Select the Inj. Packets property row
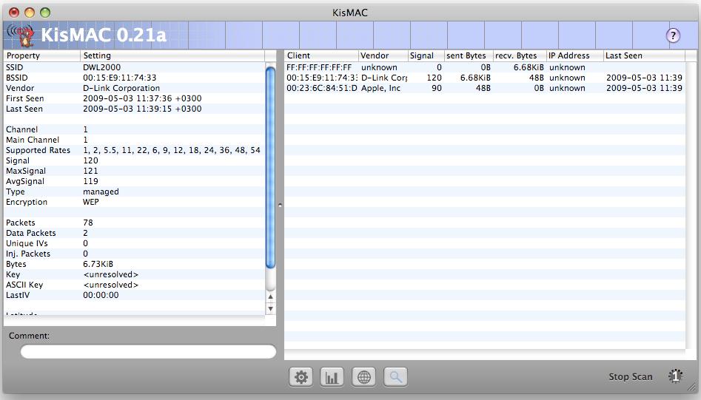This screenshot has width=701, height=400. tap(134, 253)
